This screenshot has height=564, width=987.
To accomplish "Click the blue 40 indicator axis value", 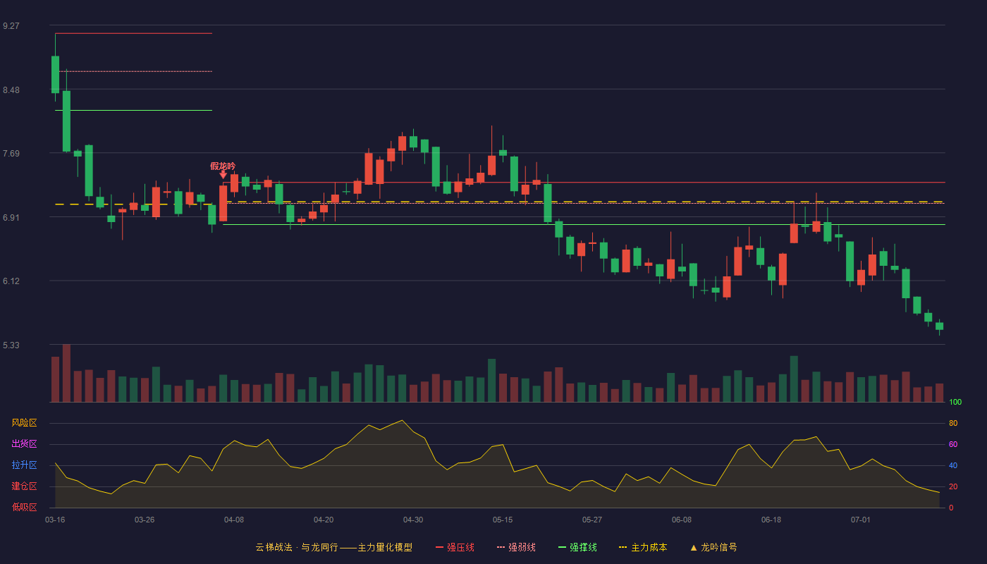I will (x=953, y=465).
